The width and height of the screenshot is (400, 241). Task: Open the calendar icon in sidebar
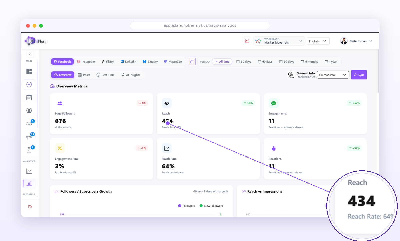point(29,98)
